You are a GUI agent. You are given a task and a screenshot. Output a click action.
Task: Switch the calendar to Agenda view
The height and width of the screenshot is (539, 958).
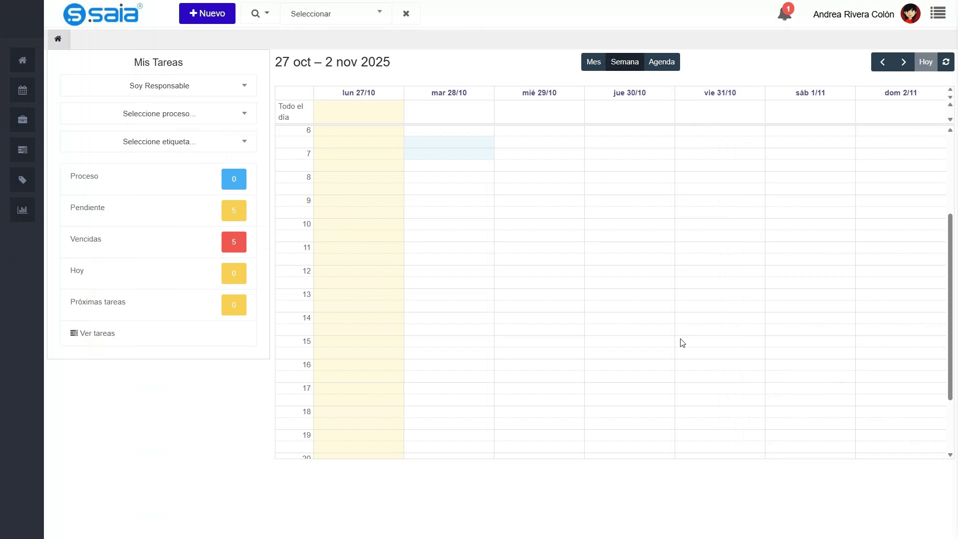tap(661, 62)
